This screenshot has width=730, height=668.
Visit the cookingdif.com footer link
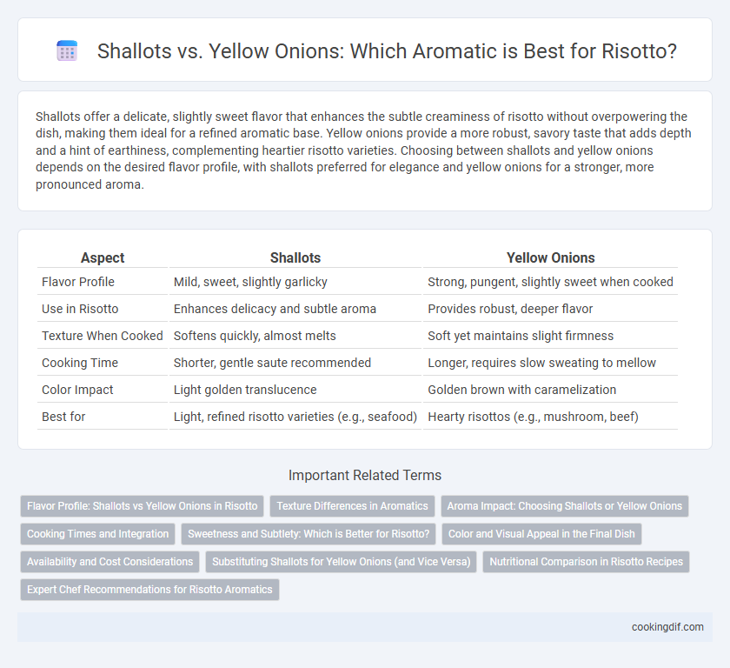[667, 627]
